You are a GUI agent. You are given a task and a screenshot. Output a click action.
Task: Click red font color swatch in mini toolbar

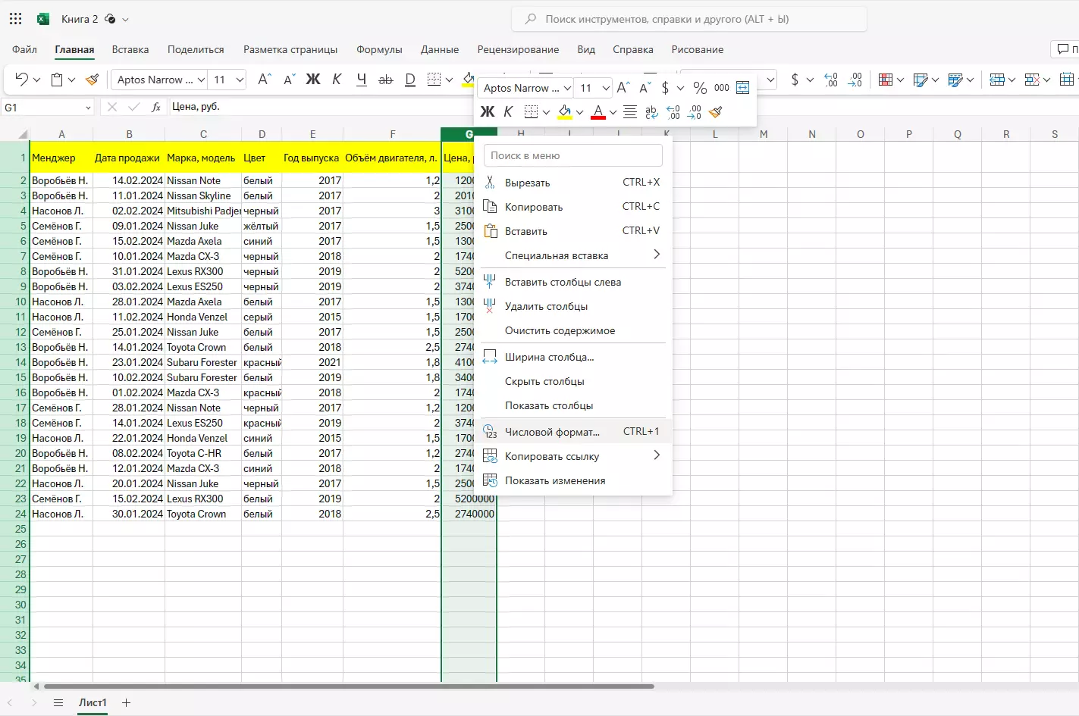598,112
